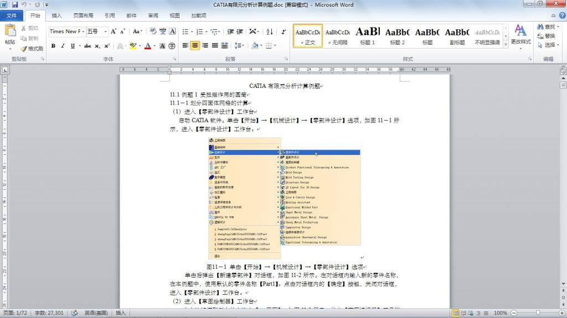The image size is (567, 318).
Task: Click the word count 字数: 27,301
Action: (x=49, y=313)
